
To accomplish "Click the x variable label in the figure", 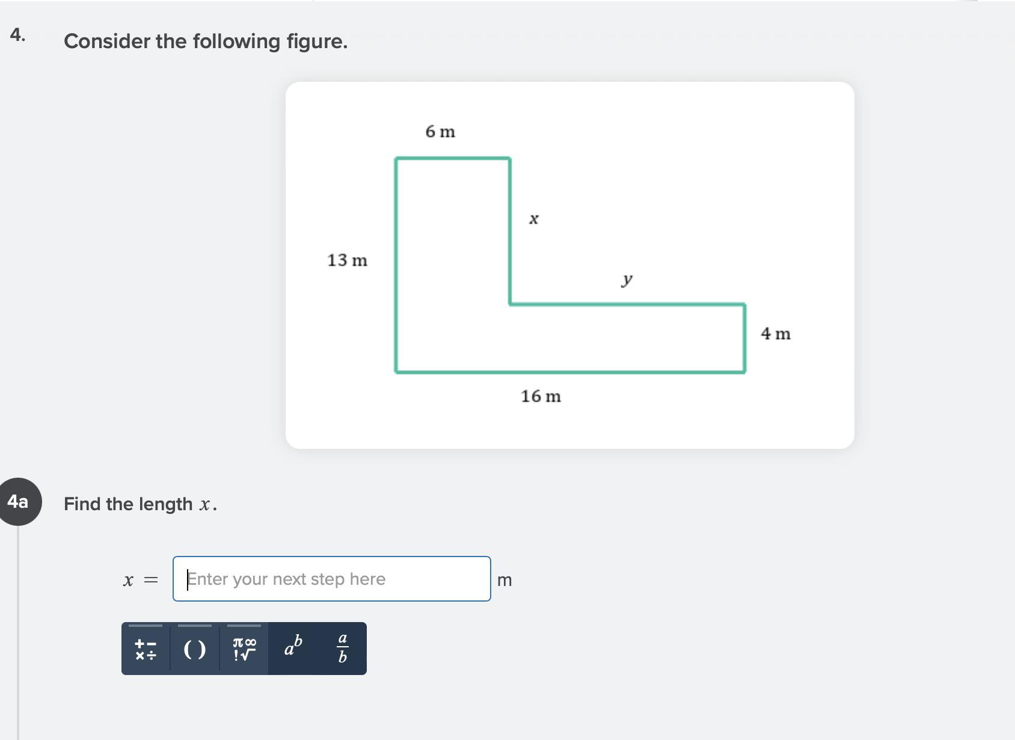I will [x=533, y=220].
